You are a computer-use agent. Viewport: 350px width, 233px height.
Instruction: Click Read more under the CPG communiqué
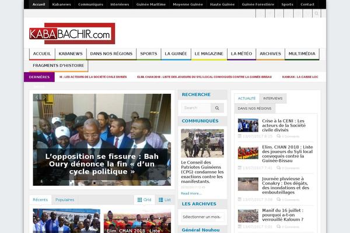(191, 193)
